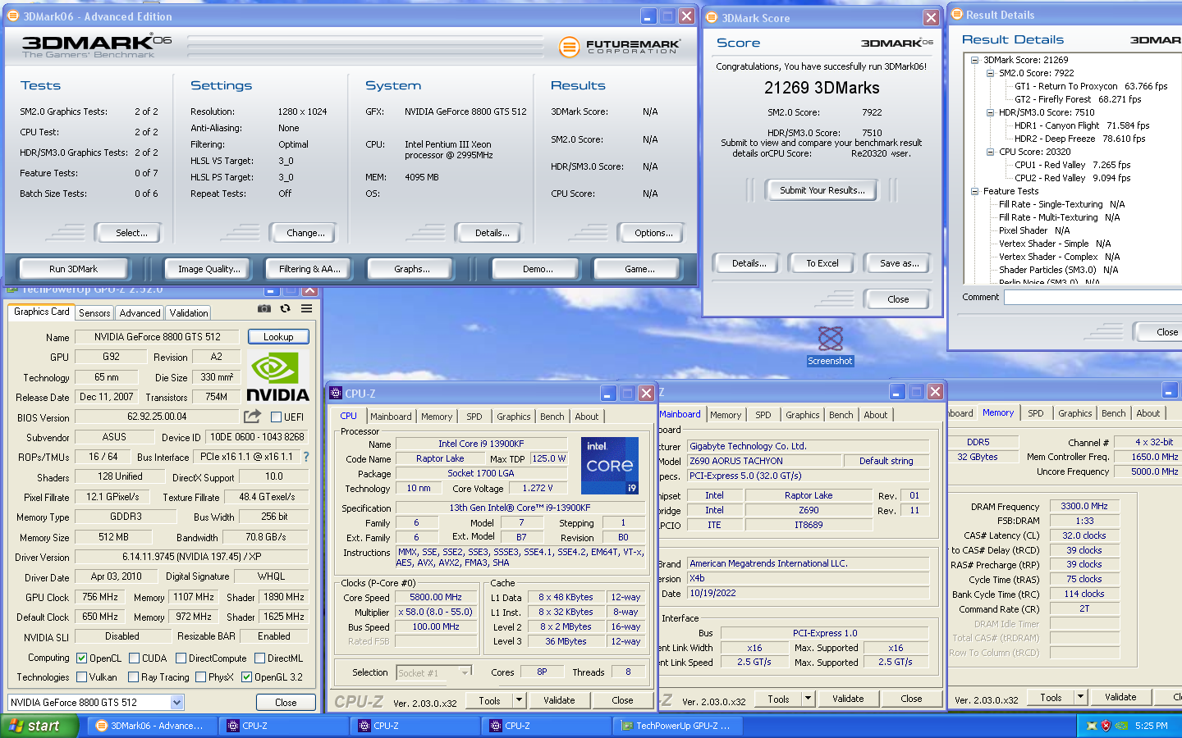This screenshot has width=1182, height=738.
Task: Collapse the CPU Score: 20320 node
Action: [x=991, y=152]
